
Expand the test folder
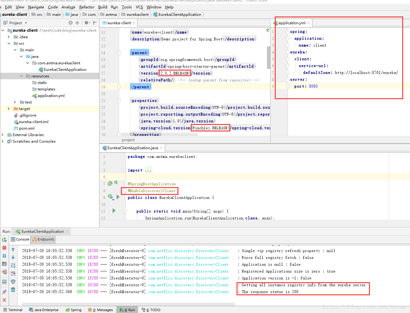(x=15, y=102)
